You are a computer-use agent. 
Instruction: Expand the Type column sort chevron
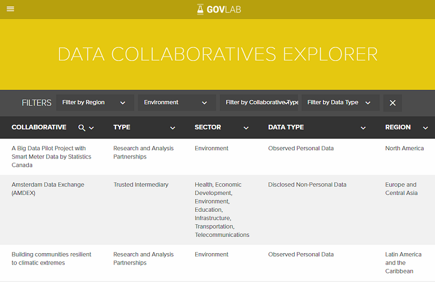pyautogui.click(x=172, y=128)
